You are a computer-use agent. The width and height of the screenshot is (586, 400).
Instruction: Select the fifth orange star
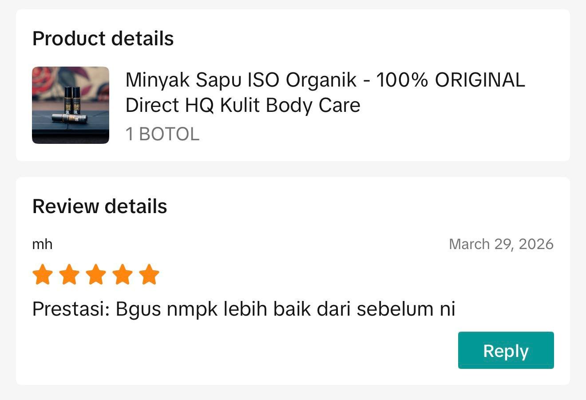[149, 274]
